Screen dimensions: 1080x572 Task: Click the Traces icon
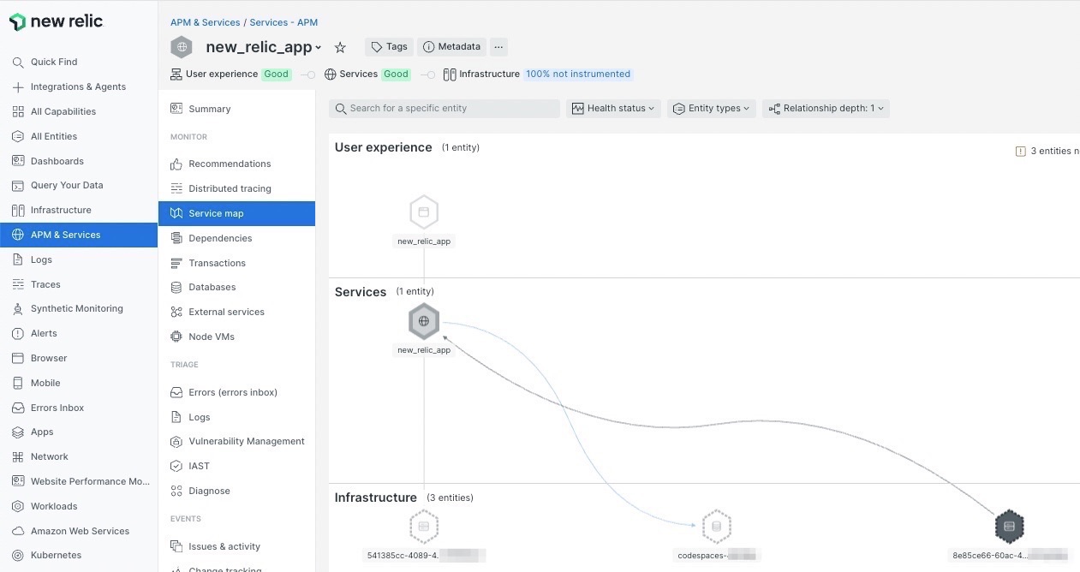18,284
